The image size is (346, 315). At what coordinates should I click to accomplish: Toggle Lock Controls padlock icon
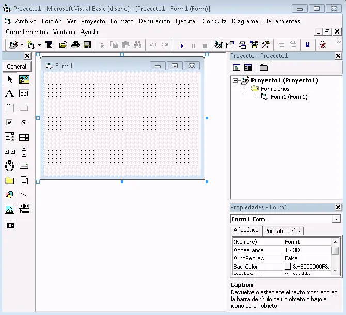pyautogui.click(x=307, y=45)
